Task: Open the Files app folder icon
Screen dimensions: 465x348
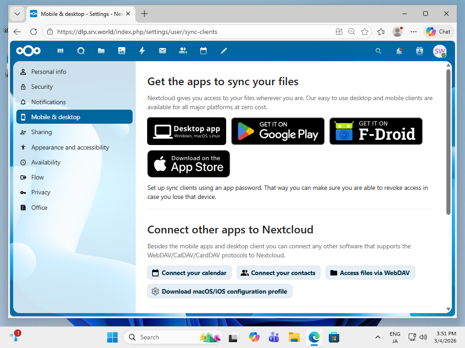Action: click(x=101, y=51)
